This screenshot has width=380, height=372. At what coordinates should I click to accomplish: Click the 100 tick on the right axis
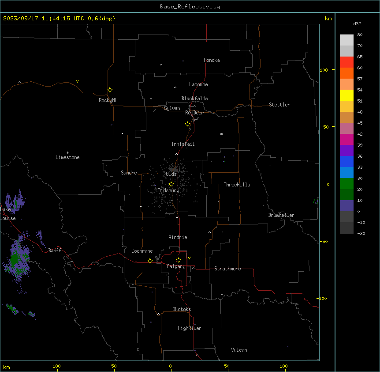click(324, 70)
